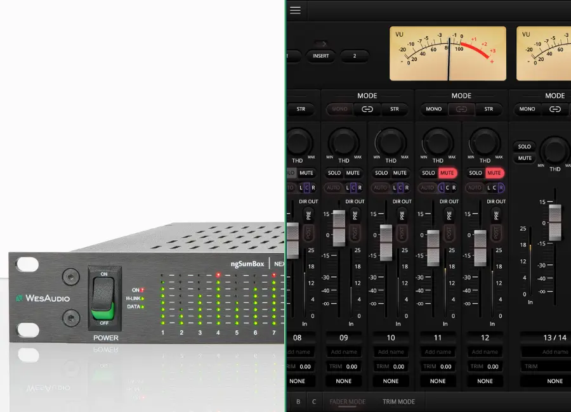Screen dimensions: 571x412
Task: Enable MONO mode on channel 11
Action: click(x=433, y=108)
